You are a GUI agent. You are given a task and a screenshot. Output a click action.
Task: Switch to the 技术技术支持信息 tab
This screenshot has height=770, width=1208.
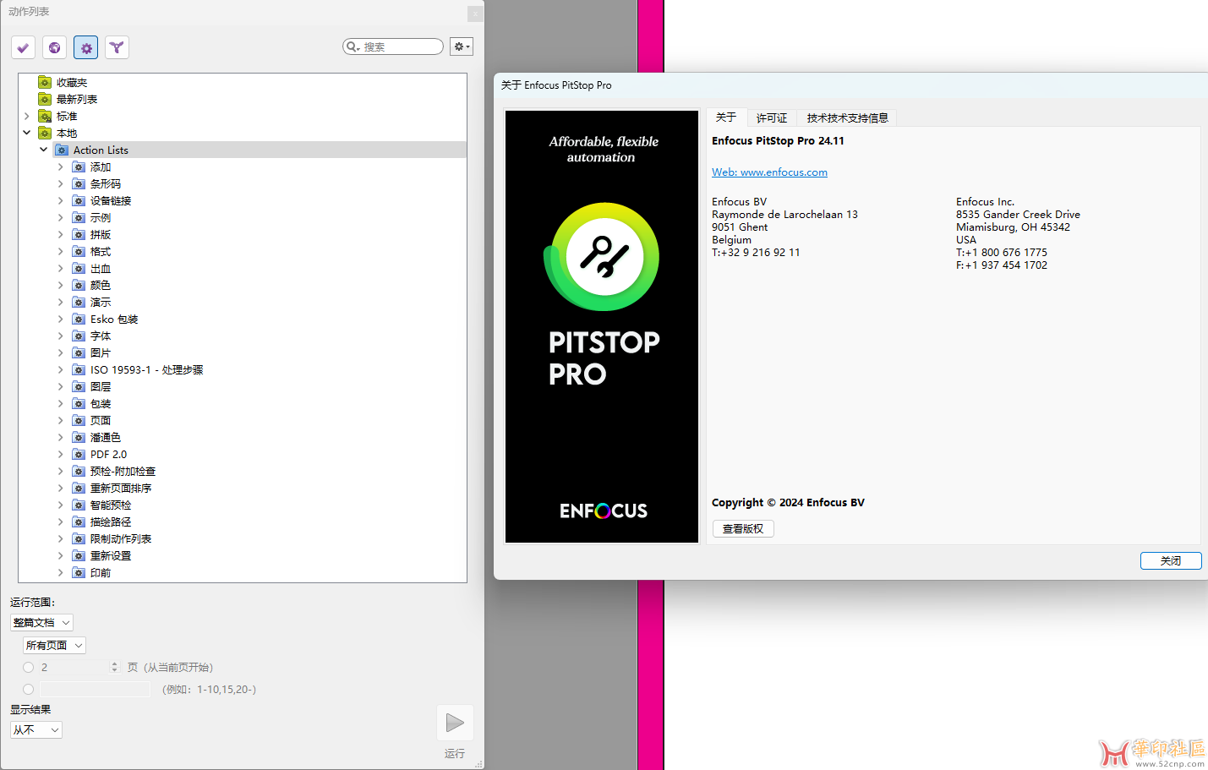coord(847,117)
